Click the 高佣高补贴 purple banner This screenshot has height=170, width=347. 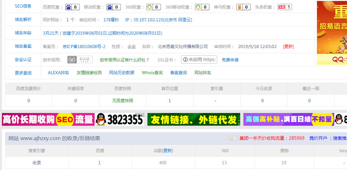point(295,119)
